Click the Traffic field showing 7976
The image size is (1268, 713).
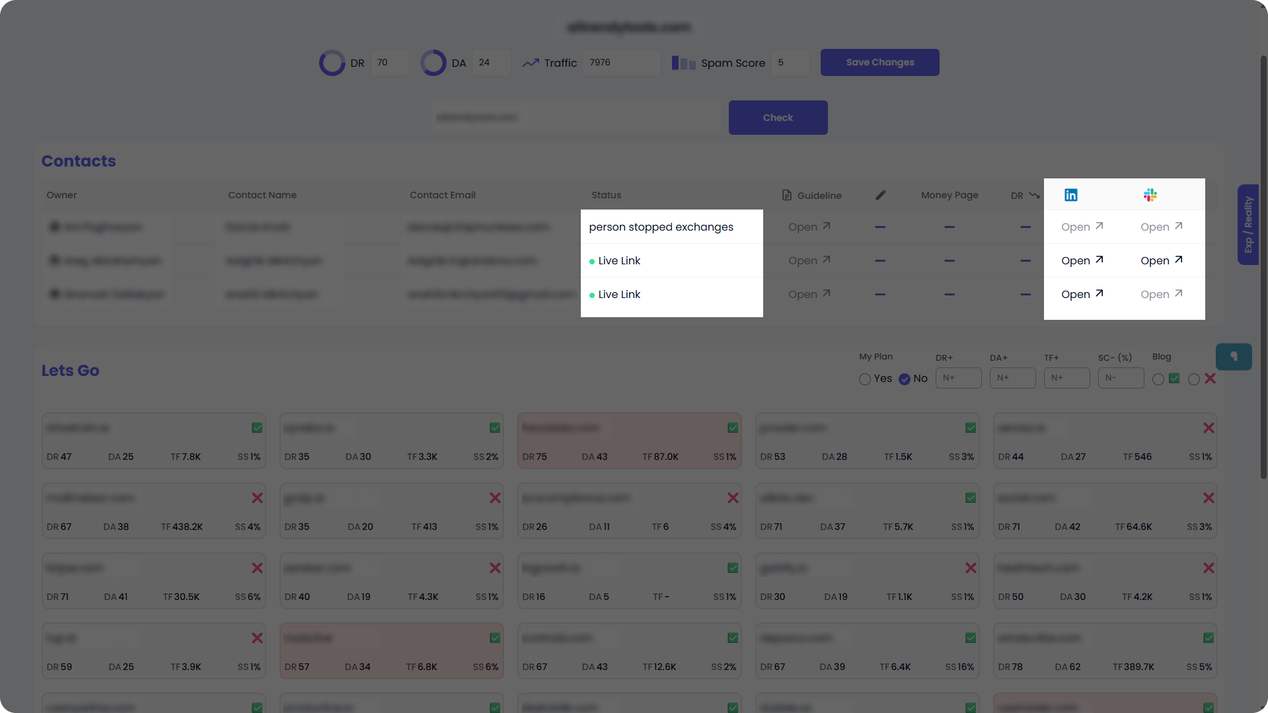pos(621,63)
